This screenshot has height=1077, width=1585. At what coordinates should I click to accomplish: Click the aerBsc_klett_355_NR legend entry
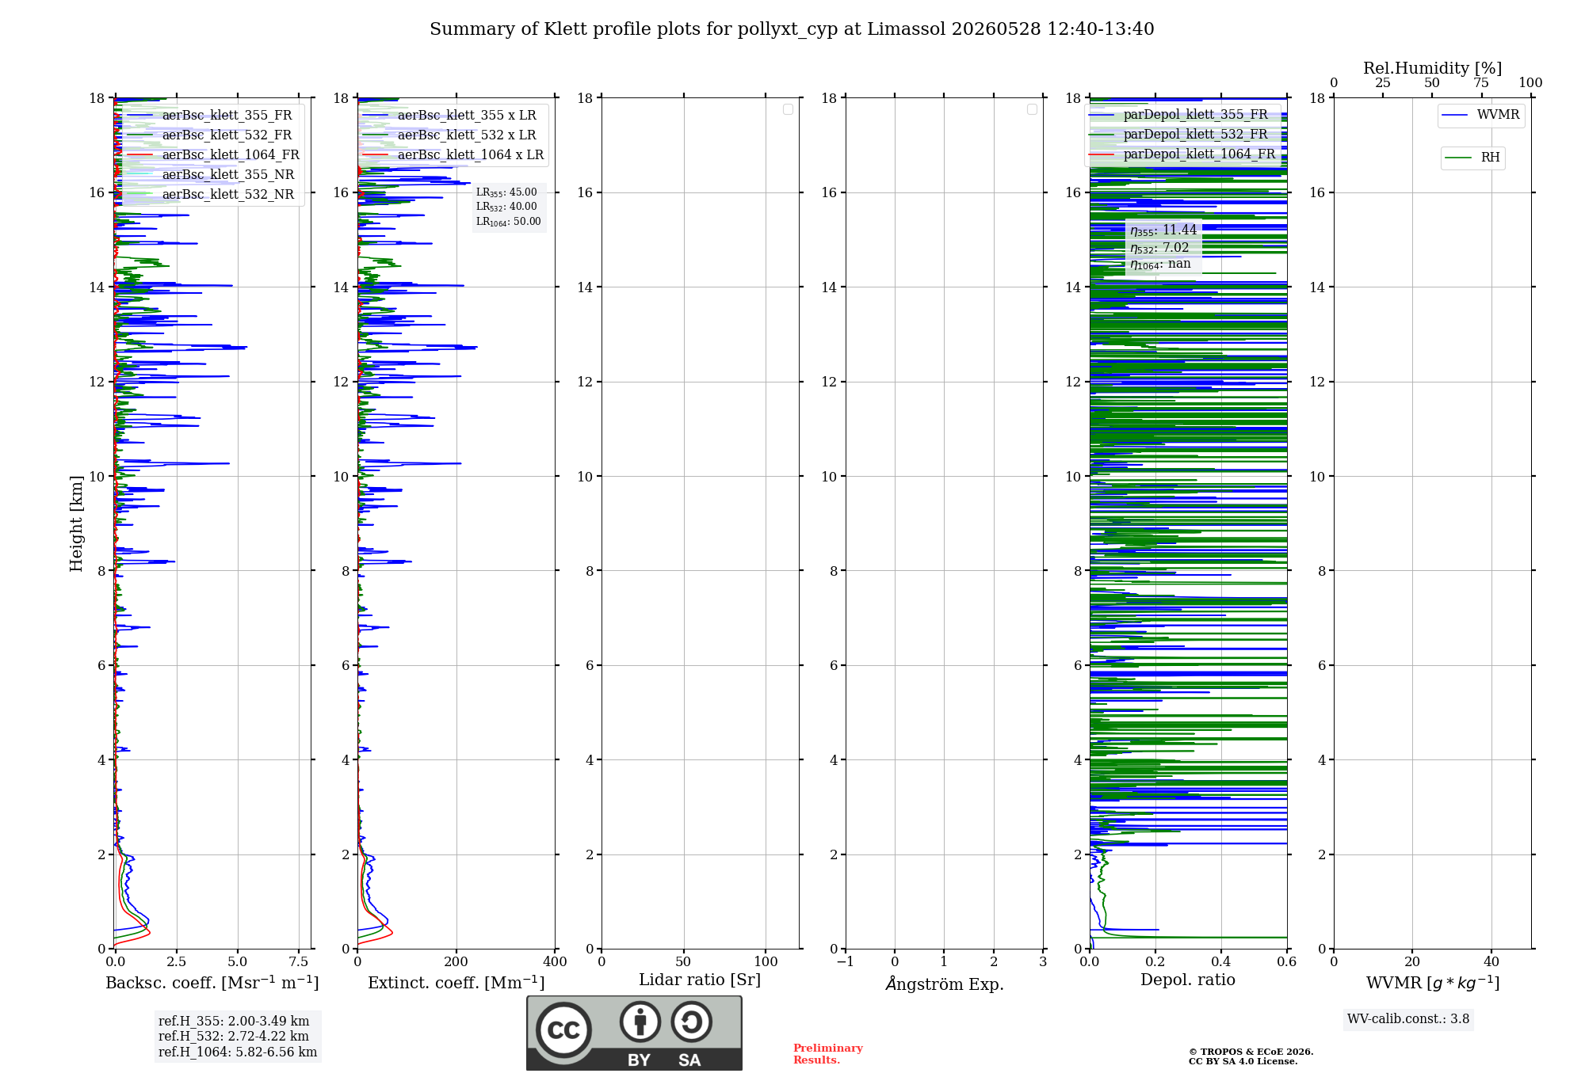(211, 175)
